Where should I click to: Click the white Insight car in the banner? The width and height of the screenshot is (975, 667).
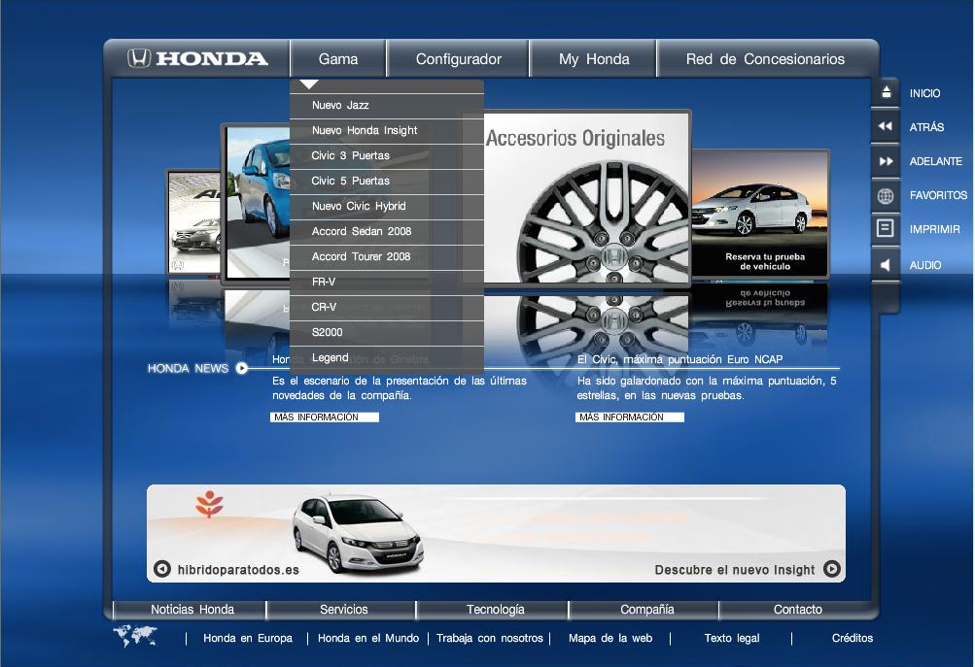(x=358, y=532)
